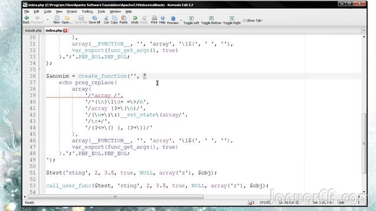Open the File menu
The width and height of the screenshot is (376, 211).
[26, 12]
